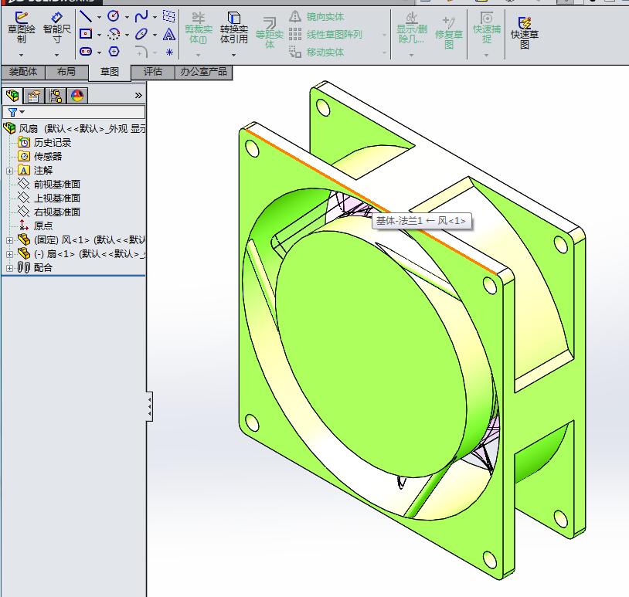Screen dimensions: 629x597
Task: Select the 智能尺寸 smart dimension tool
Action: click(x=56, y=27)
